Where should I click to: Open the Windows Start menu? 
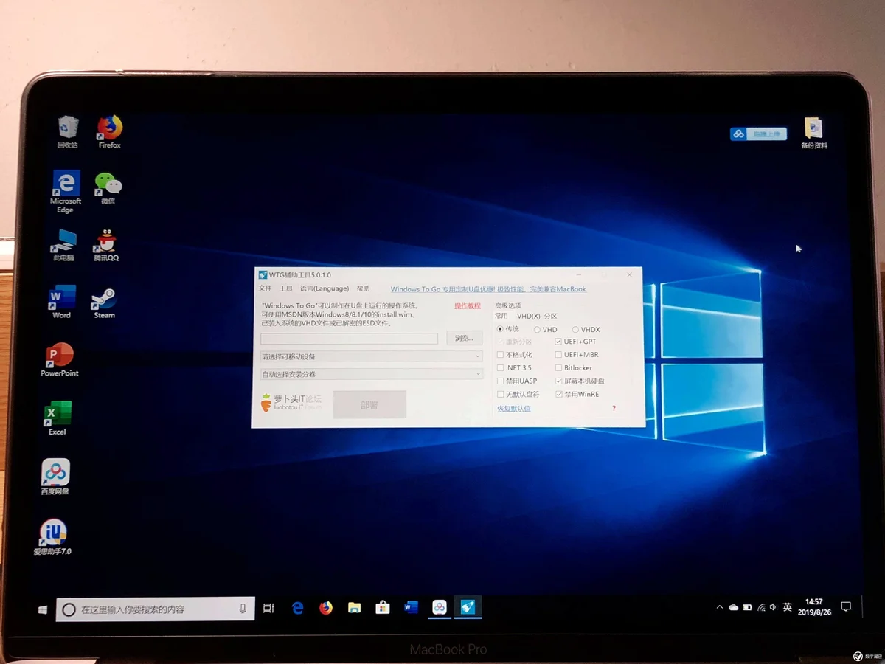[x=43, y=609]
